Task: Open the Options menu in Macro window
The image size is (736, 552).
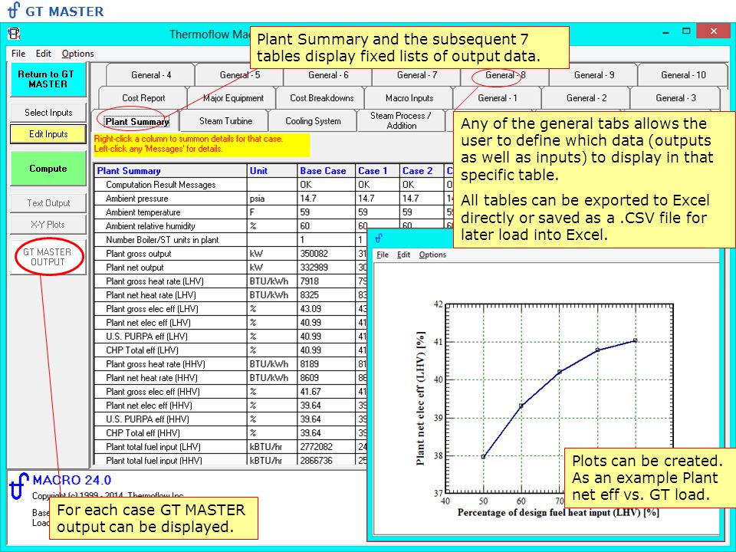Action: pyautogui.click(x=78, y=54)
